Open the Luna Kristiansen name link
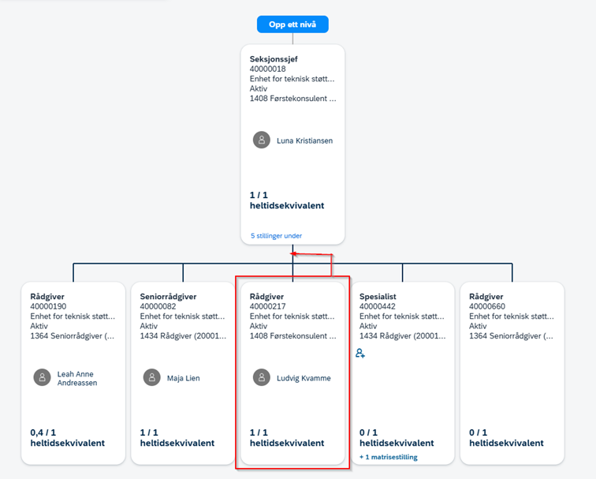Image resolution: width=596 pixels, height=479 pixels. click(x=304, y=140)
